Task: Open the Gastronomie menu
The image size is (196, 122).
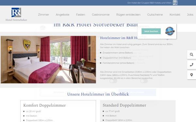Action: coord(101,15)
